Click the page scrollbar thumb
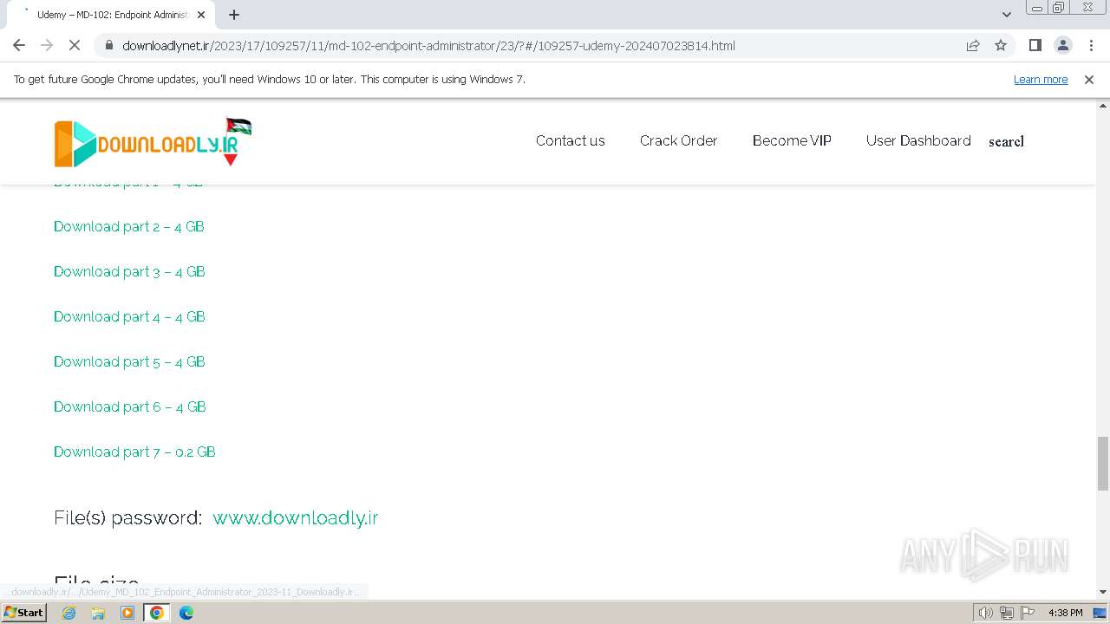The image size is (1110, 624). pos(1103,463)
